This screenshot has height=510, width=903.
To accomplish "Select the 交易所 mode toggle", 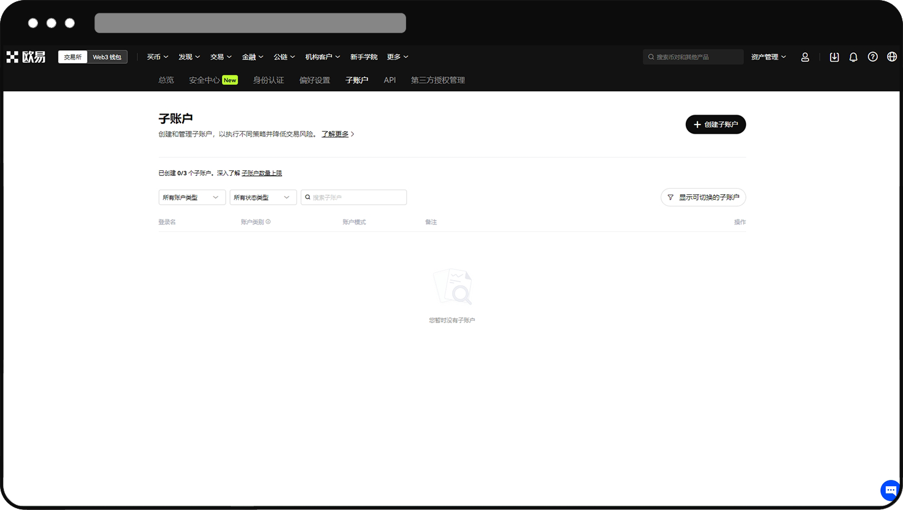I will tap(73, 57).
